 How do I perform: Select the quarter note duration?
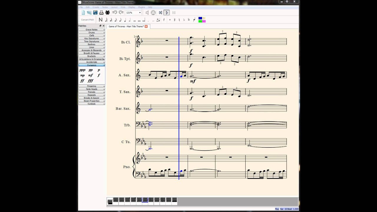(125, 20)
